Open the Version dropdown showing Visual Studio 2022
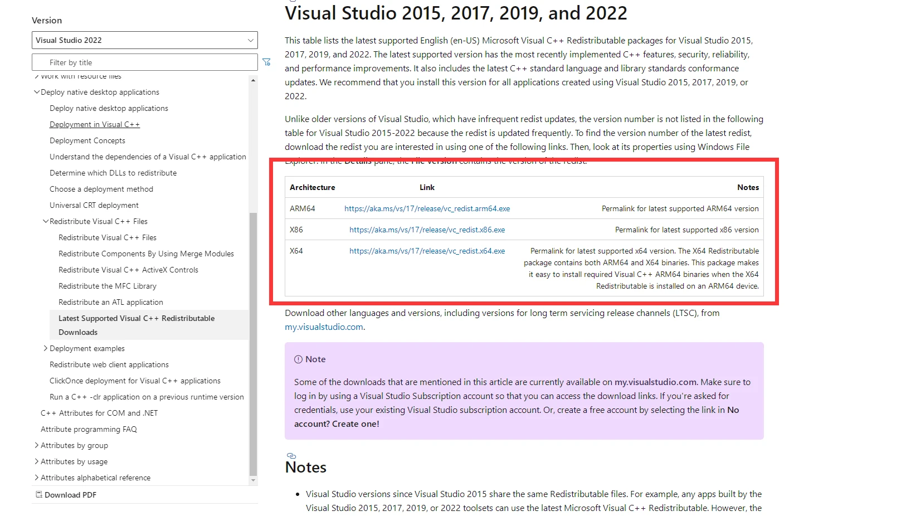This screenshot has height=516, width=906. coord(144,40)
